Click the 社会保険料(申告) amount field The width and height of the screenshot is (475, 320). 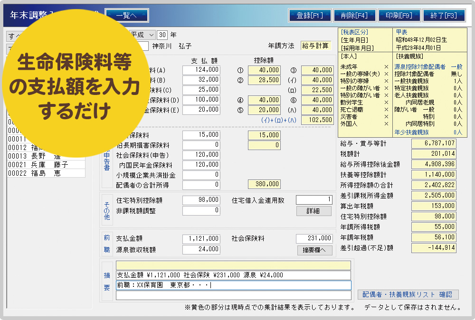[x=201, y=155]
